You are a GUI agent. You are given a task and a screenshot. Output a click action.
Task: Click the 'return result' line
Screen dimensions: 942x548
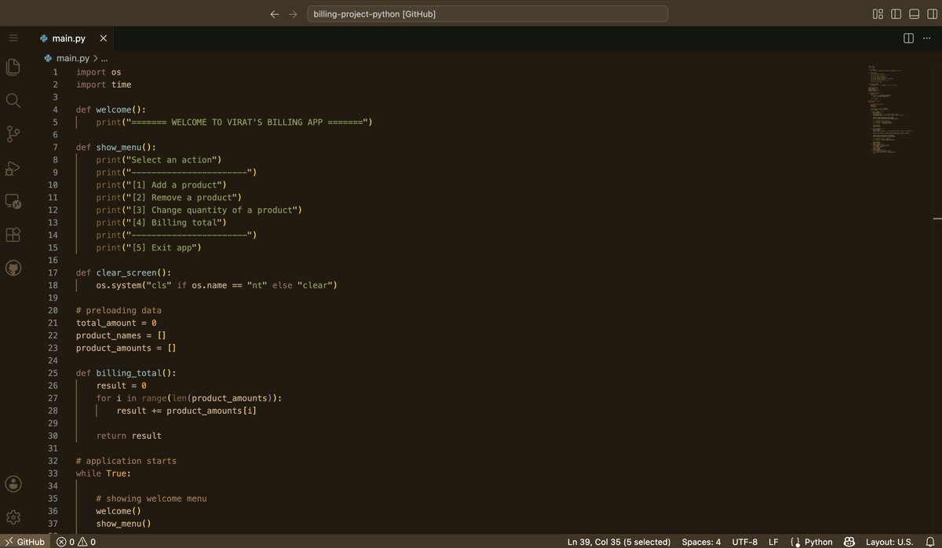pyautogui.click(x=129, y=436)
